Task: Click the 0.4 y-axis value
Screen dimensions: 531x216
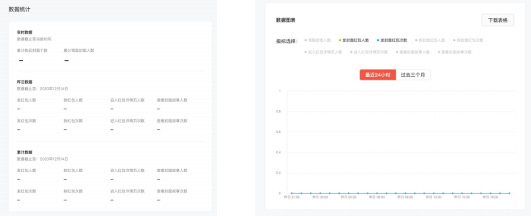Action: pos(278,152)
